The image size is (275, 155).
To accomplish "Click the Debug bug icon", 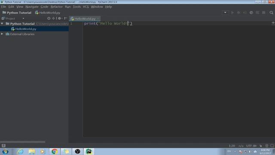I will pos(238,12).
